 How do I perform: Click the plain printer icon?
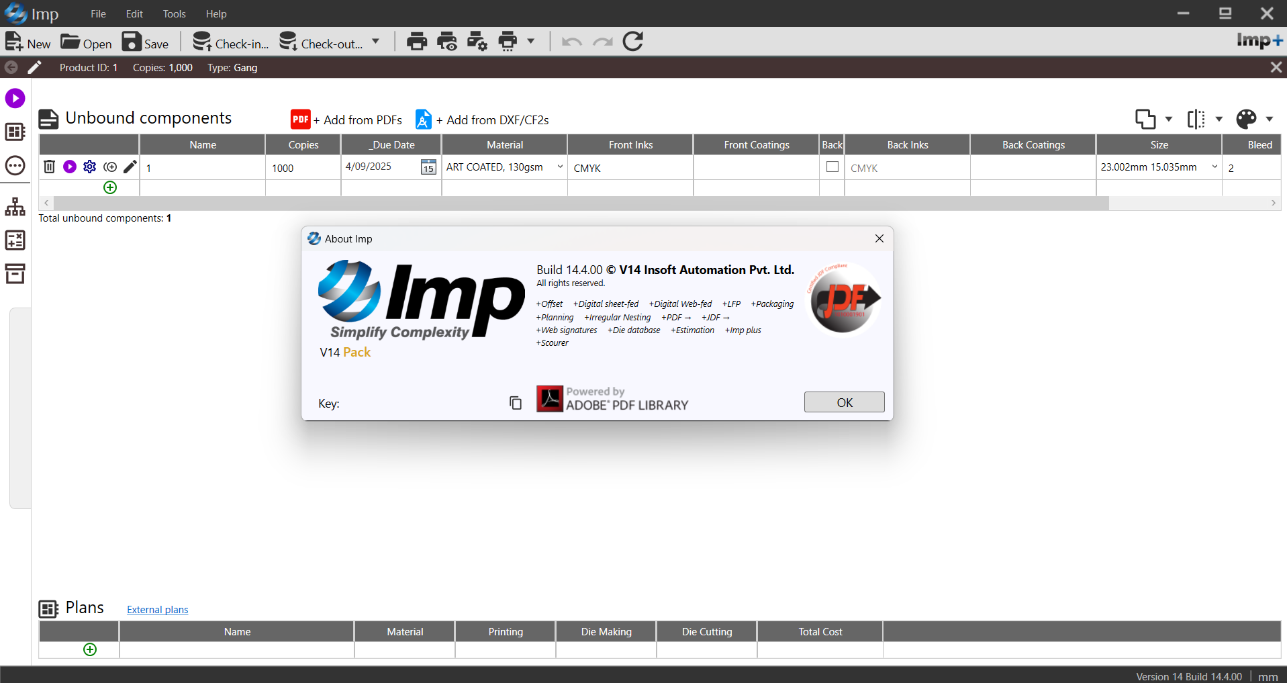(x=417, y=42)
